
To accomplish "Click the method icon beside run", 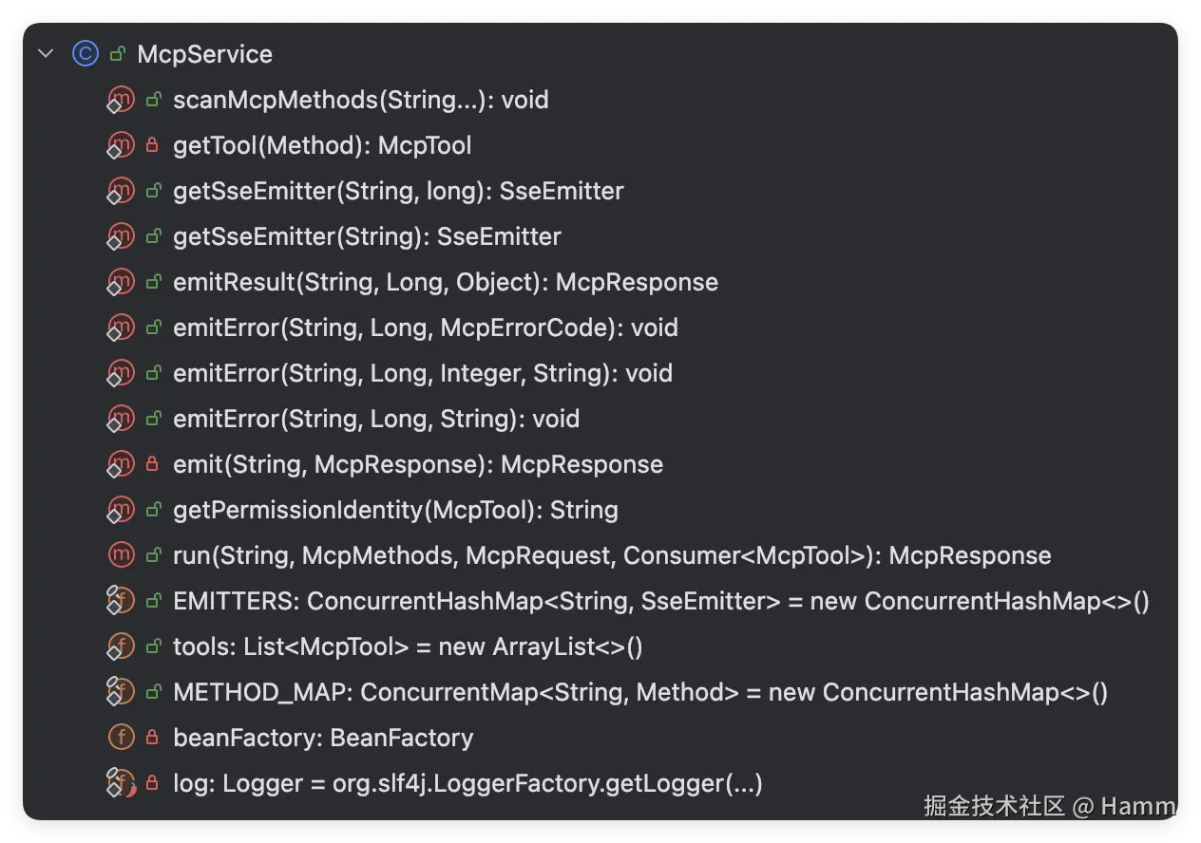I will pos(121,555).
